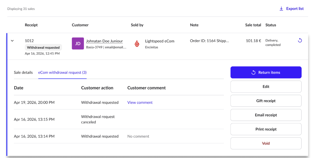Viewport: 315px width, 158px height.
Task: Click the Status column header
Action: (271, 25)
